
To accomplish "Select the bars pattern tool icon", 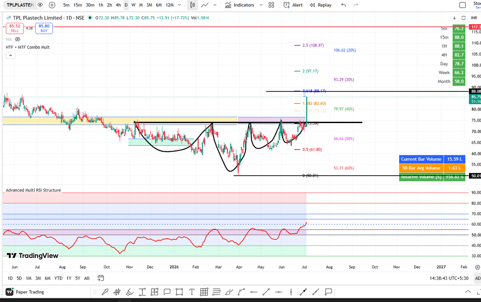I will click(x=117, y=292).
